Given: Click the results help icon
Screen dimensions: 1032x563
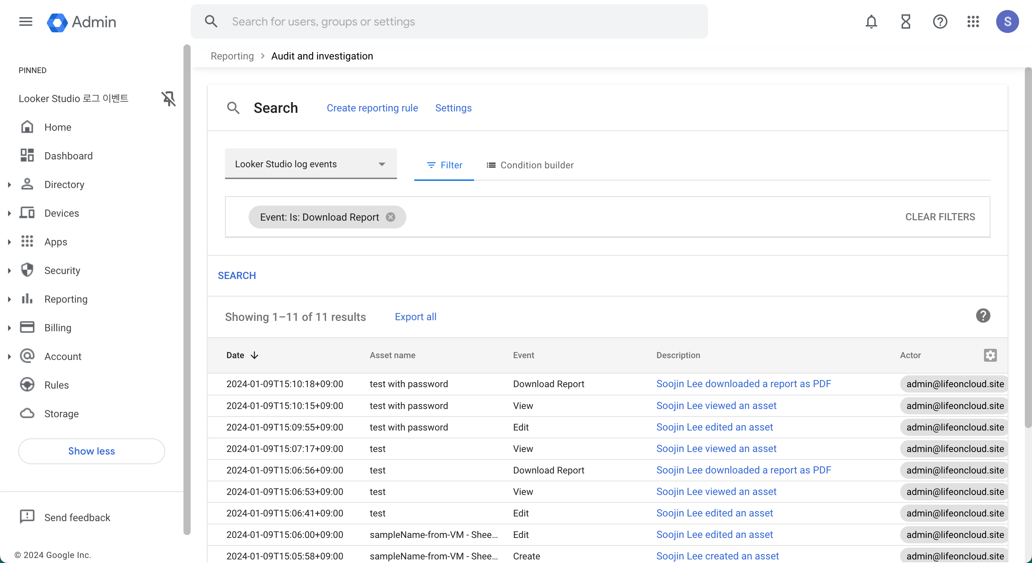Looking at the screenshot, I should (x=983, y=316).
